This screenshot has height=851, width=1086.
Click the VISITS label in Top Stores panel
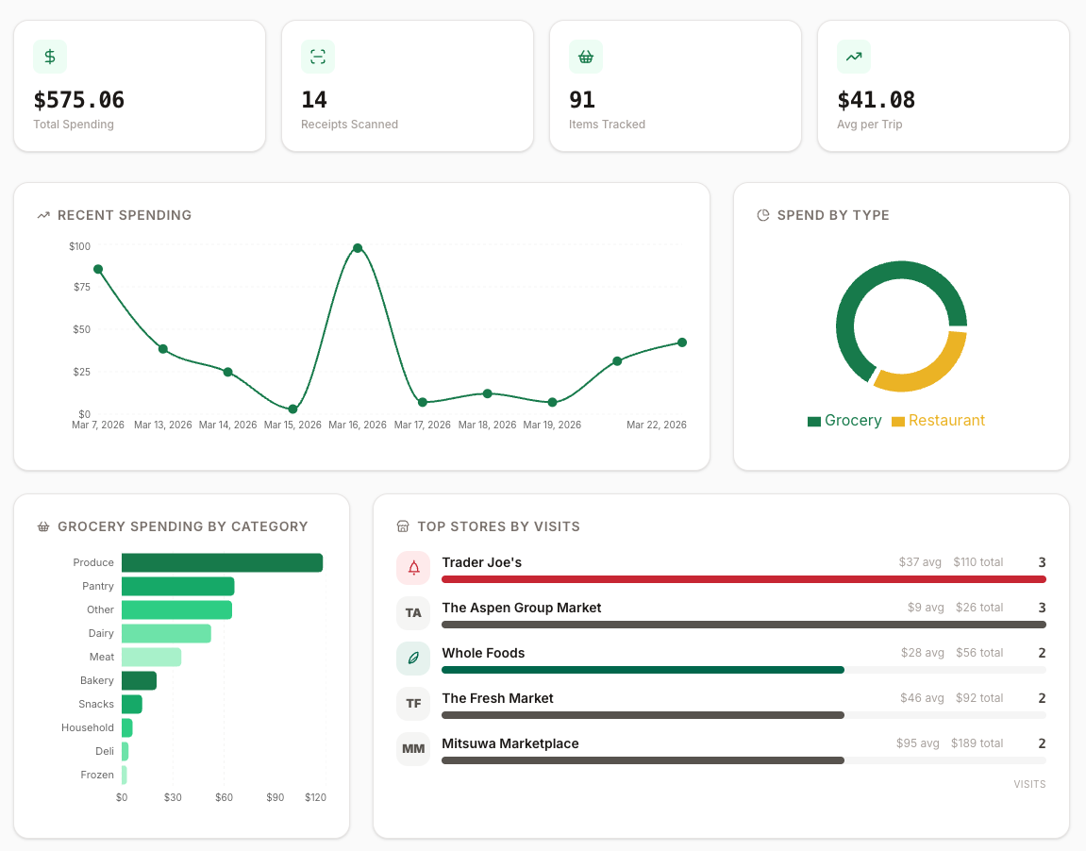click(x=1029, y=783)
